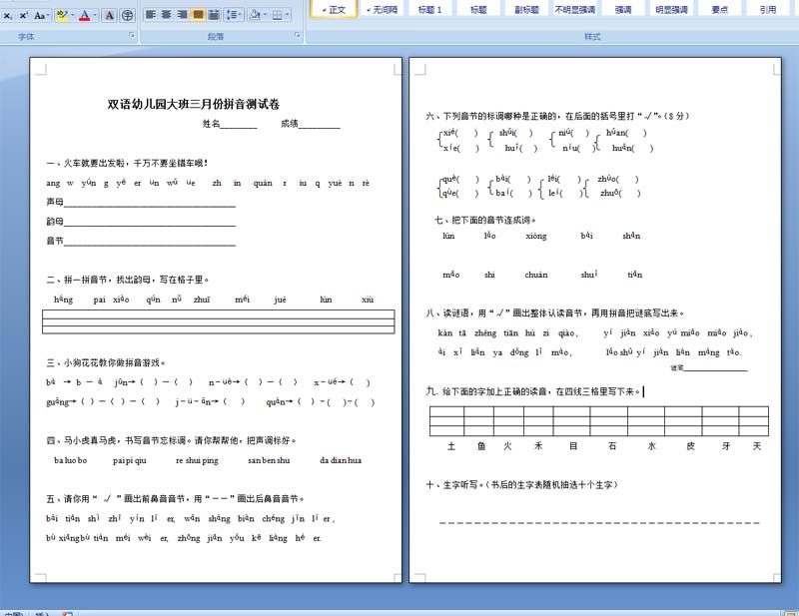Viewport: 799px width, 616px height.
Task: Open the 段落 (Paragraph) dialog launcher
Action: pyautogui.click(x=298, y=35)
